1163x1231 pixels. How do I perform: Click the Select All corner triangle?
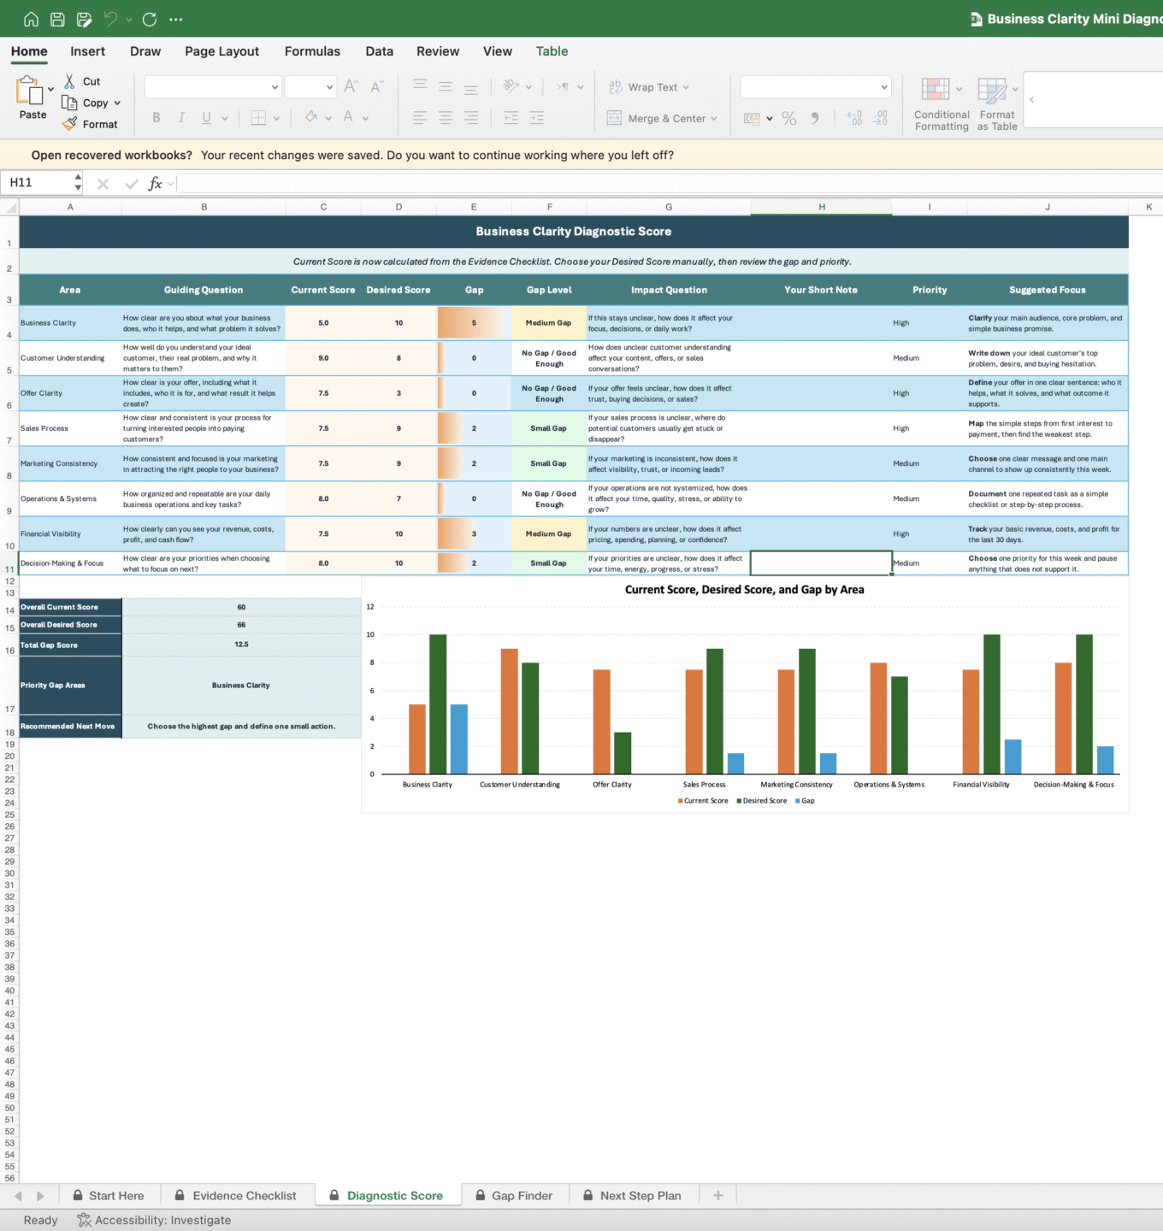pyautogui.click(x=10, y=207)
